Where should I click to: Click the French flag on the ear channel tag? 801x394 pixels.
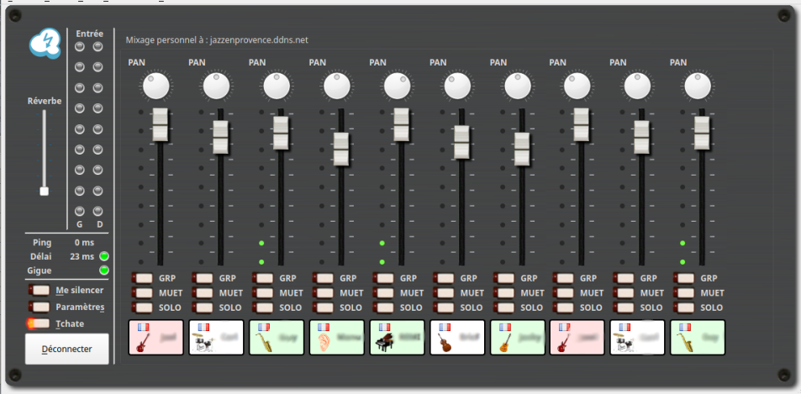(324, 327)
